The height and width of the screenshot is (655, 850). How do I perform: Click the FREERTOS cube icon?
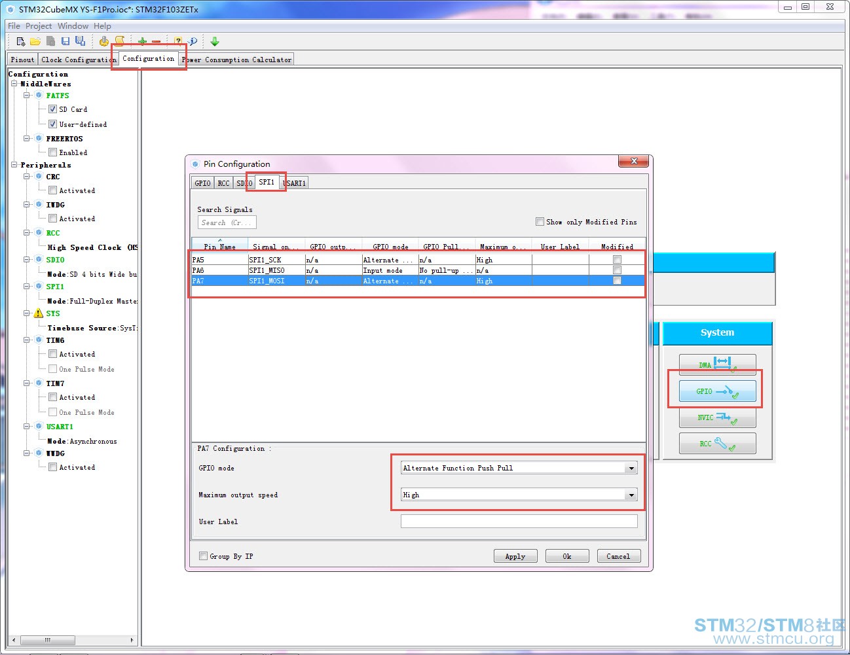(x=39, y=139)
